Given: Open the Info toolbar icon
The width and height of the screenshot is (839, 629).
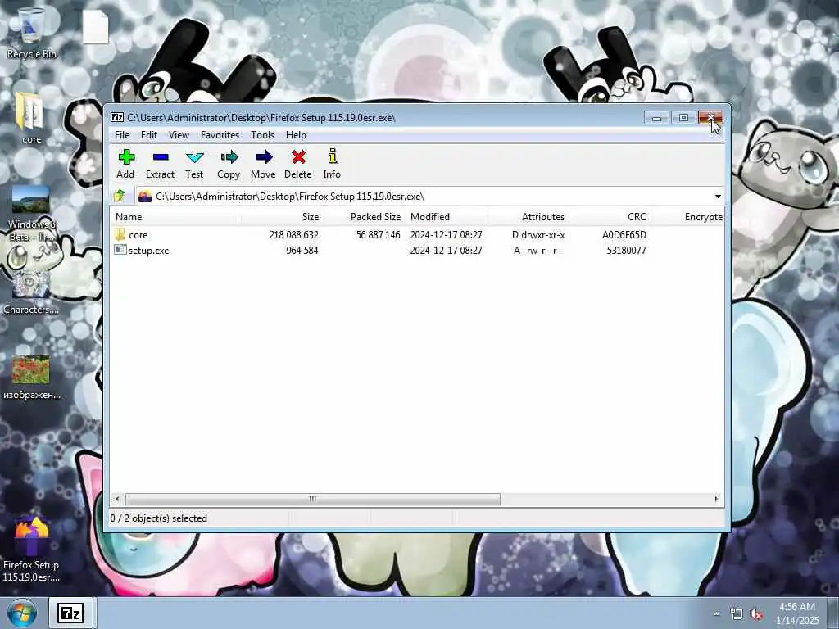Looking at the screenshot, I should (x=333, y=164).
